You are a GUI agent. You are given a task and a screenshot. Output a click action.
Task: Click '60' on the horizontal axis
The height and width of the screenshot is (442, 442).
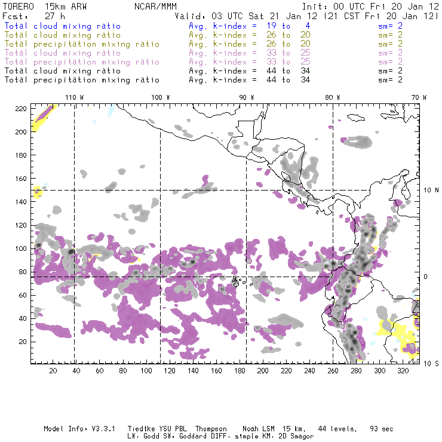[x=100, y=371]
